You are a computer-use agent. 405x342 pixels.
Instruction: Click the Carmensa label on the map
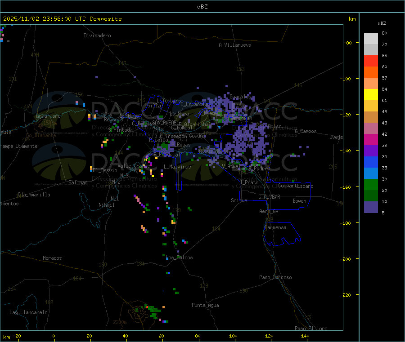point(275,227)
